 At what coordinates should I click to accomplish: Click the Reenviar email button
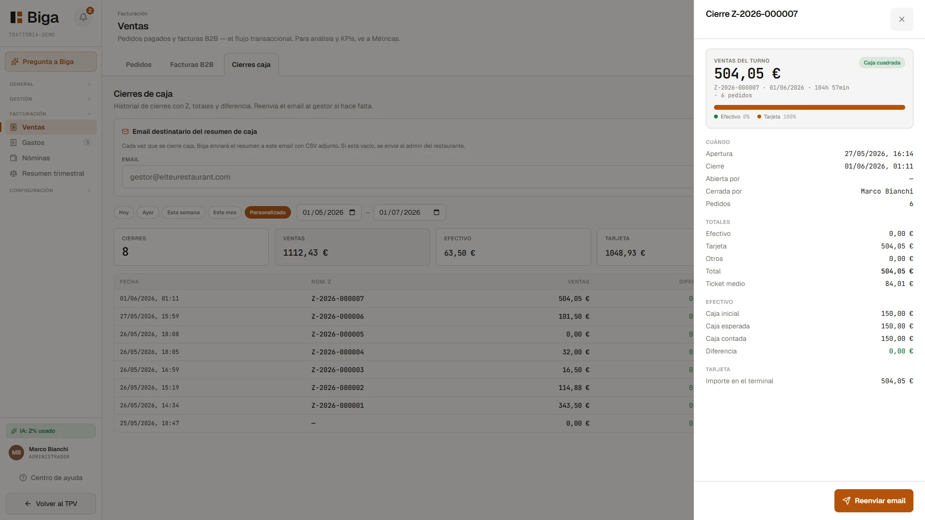[x=873, y=501]
